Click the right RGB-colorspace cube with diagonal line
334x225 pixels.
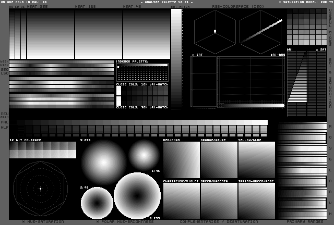click(x=261, y=32)
